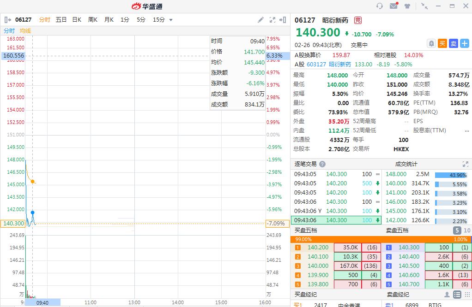This screenshot has height=307, width=472.
Task: Switch order book depth to 5 levels
Action: click(x=456, y=230)
